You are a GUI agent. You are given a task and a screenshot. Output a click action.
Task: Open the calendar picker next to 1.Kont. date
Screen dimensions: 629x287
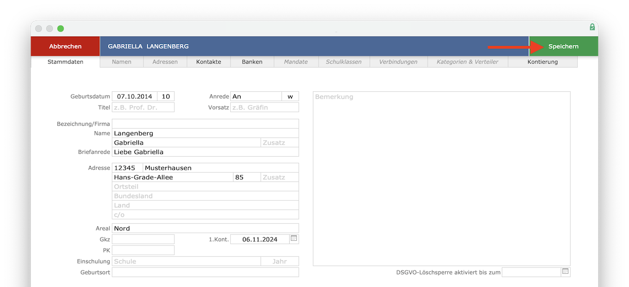tap(294, 238)
